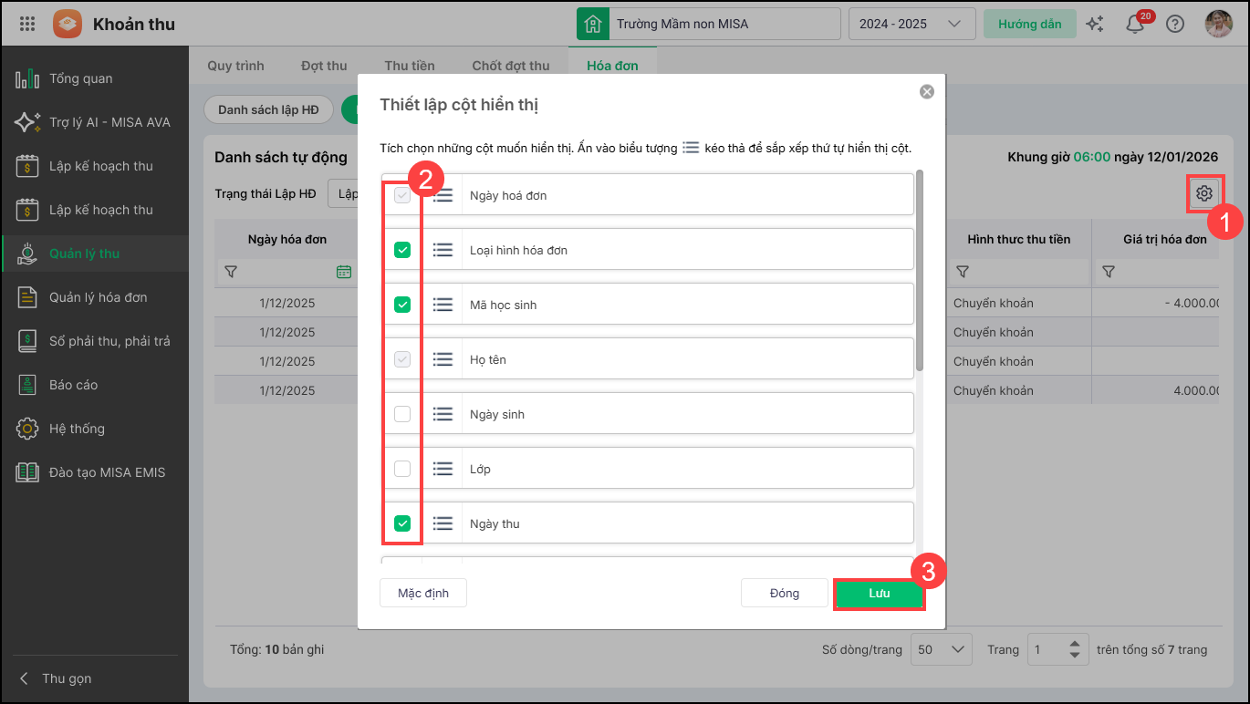Click the filter icon under Hình thức thu tiền
Viewport: 1250px width, 704px height.
point(962,272)
